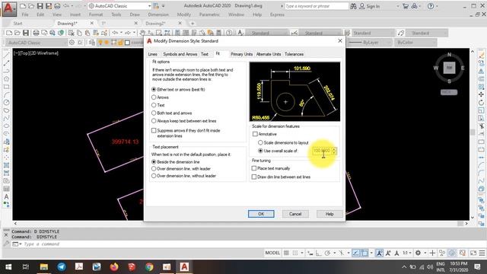
Task: Click Help button in dialog
Action: pos(329,214)
